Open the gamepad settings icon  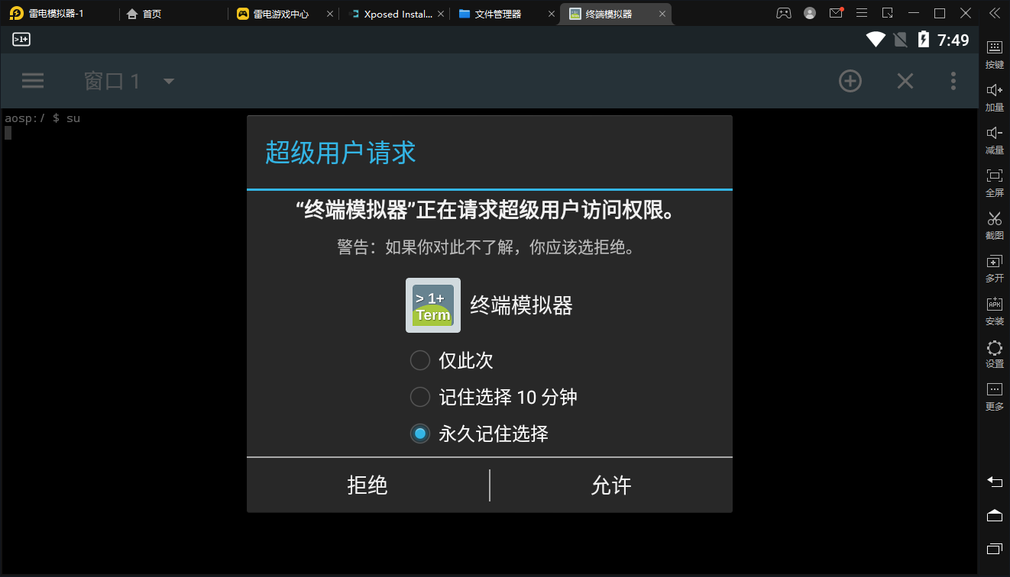(x=784, y=13)
